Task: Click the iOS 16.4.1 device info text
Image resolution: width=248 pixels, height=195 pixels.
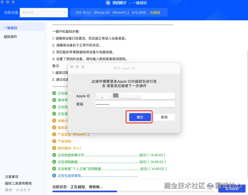Action: 84,12
